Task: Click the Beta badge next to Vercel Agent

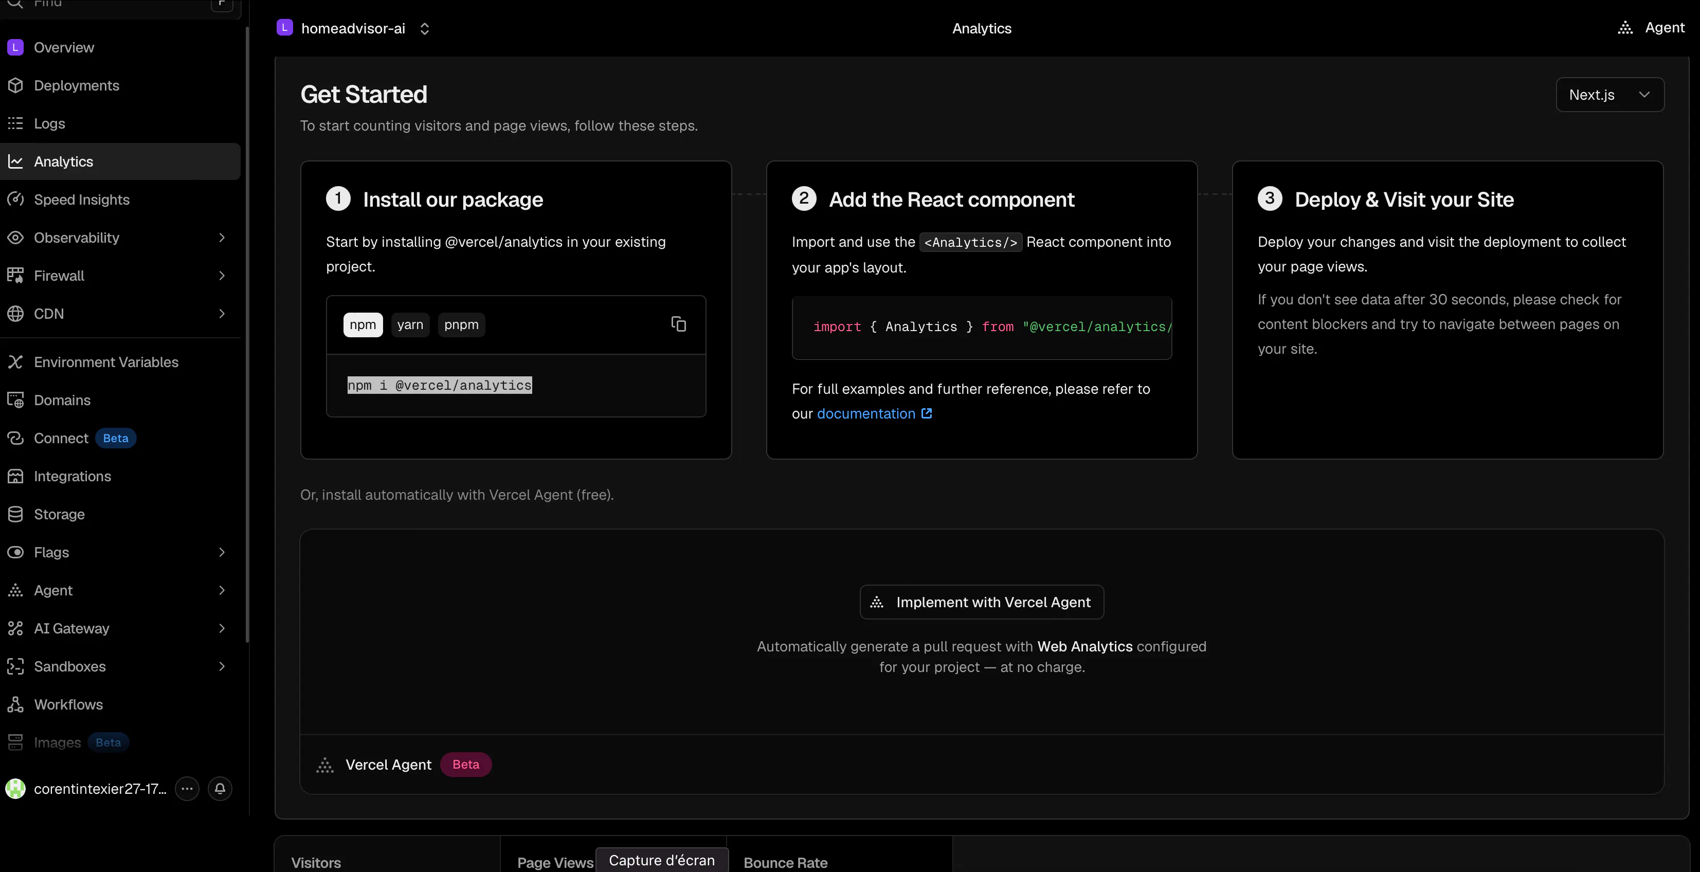Action: pyautogui.click(x=466, y=765)
